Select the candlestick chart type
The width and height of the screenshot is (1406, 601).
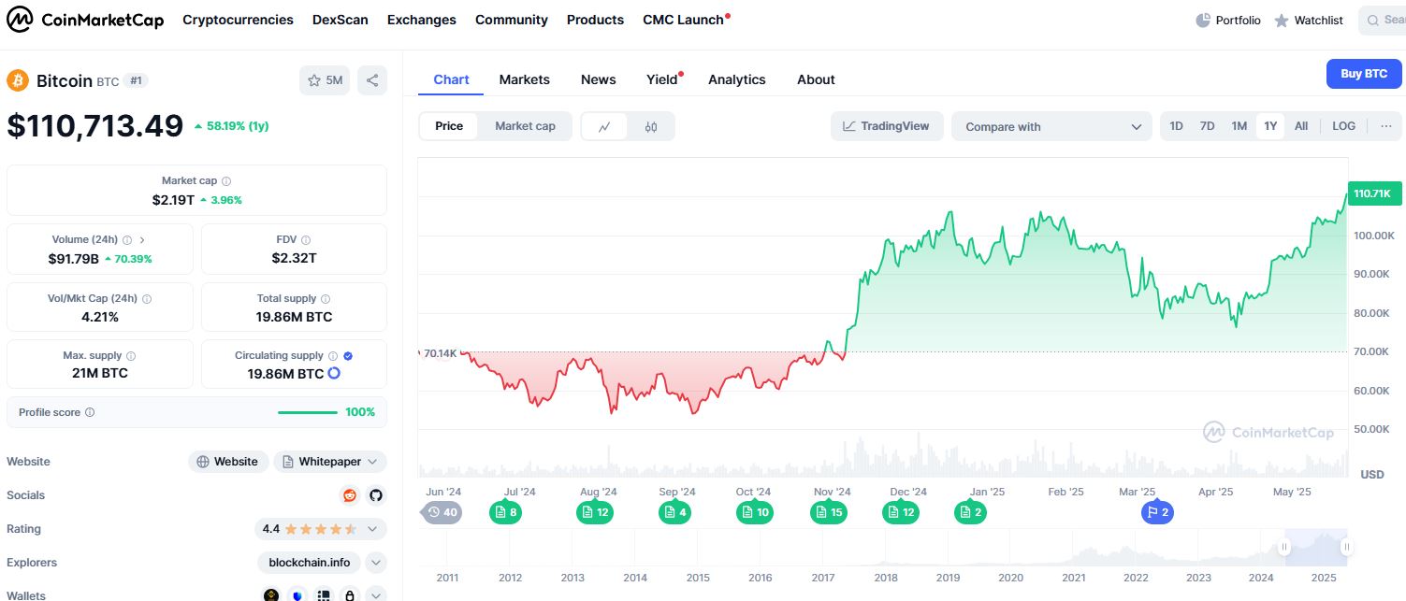pos(651,126)
